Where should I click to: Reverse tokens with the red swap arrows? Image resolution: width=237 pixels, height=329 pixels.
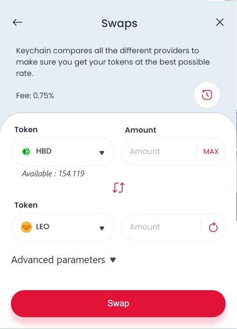click(118, 188)
